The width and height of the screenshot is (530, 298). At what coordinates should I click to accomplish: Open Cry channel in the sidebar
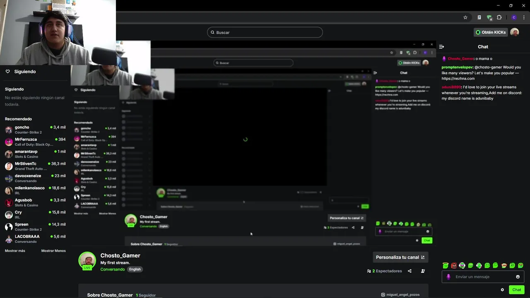point(35,215)
